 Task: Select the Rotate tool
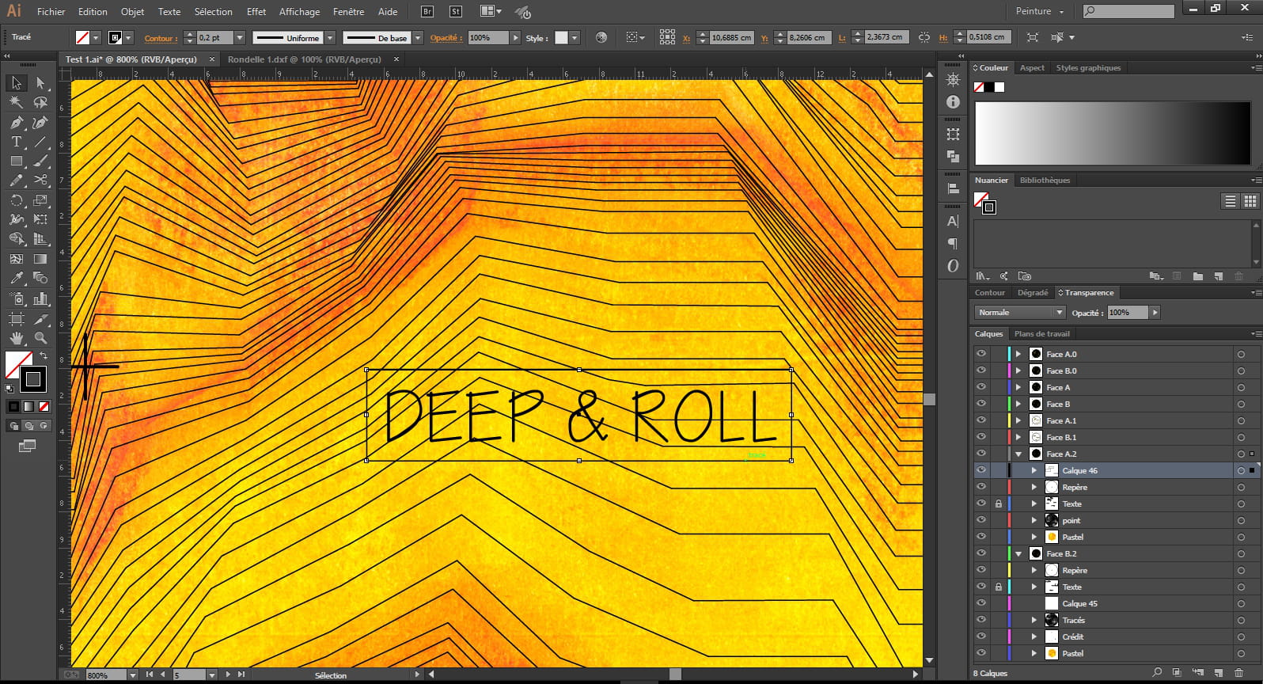(x=16, y=200)
